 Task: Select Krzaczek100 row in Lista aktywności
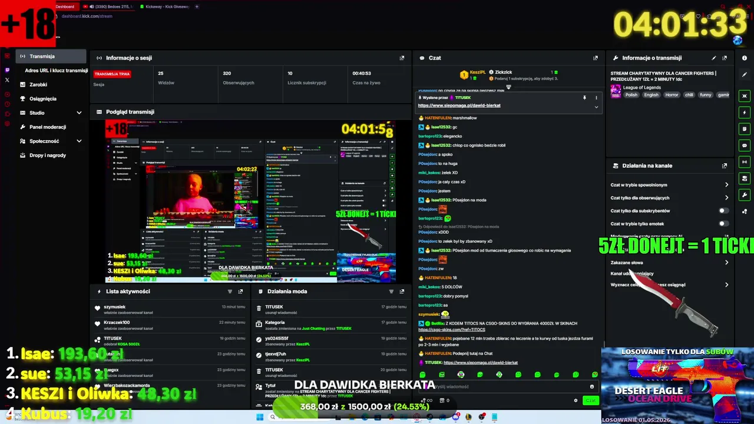[169, 325]
